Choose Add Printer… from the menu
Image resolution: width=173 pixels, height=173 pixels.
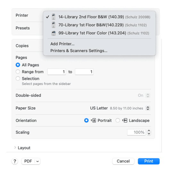coord(62,44)
